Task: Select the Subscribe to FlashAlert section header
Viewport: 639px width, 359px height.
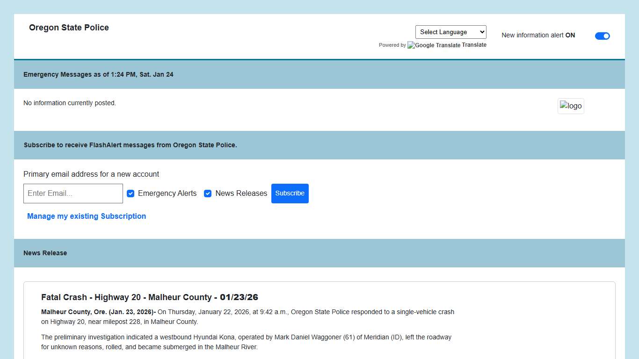Action: [130, 145]
